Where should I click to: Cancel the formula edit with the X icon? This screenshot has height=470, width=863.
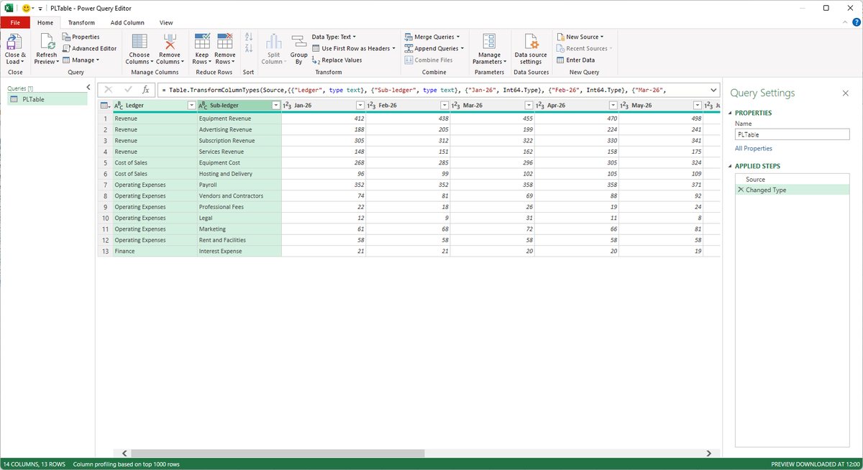click(109, 90)
